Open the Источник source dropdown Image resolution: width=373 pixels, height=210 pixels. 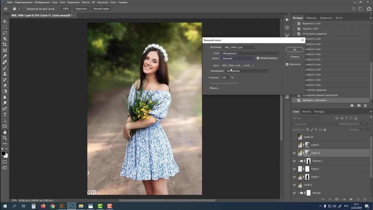[x=240, y=47]
